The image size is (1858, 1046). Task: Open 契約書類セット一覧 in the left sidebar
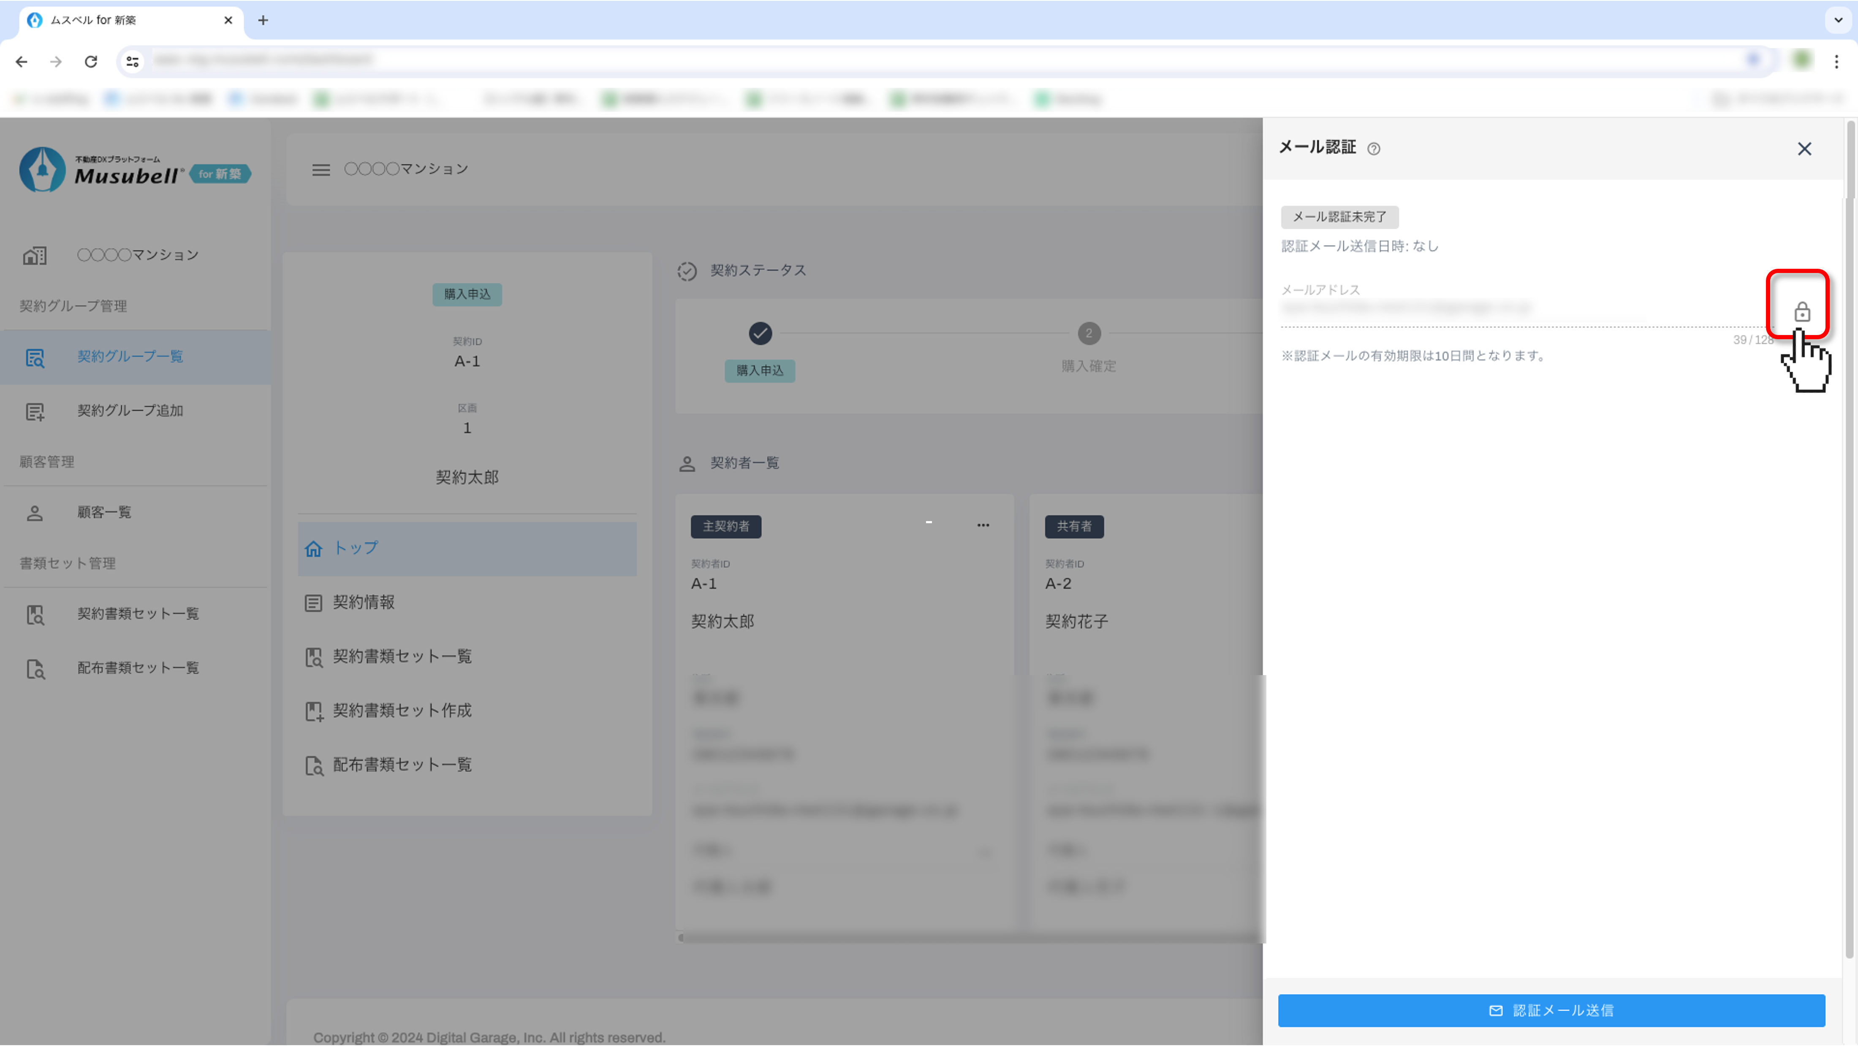tap(137, 614)
